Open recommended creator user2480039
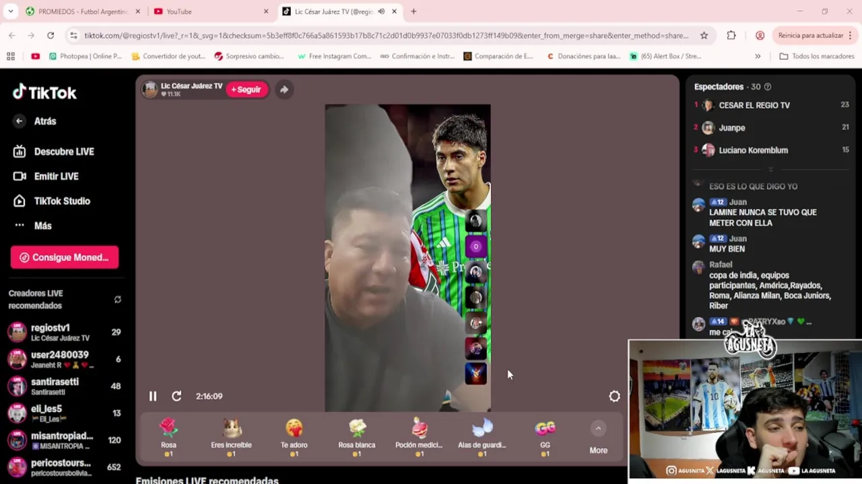862x484 pixels. 64,359
